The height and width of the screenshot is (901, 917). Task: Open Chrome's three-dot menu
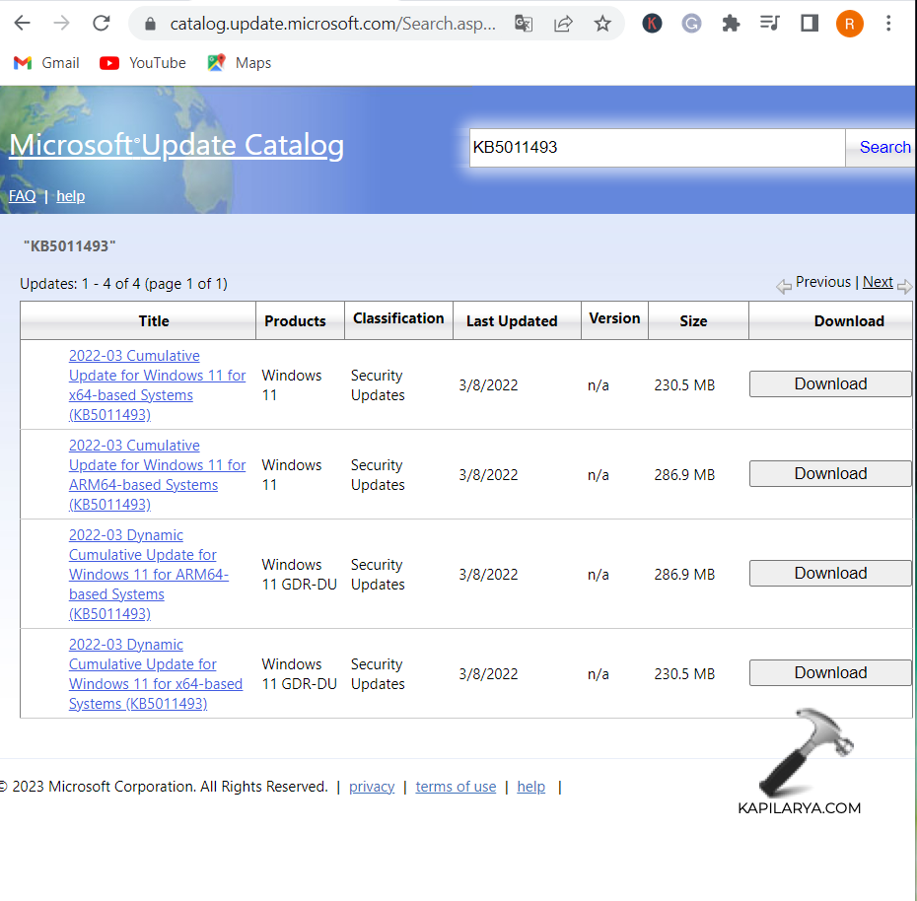889,24
